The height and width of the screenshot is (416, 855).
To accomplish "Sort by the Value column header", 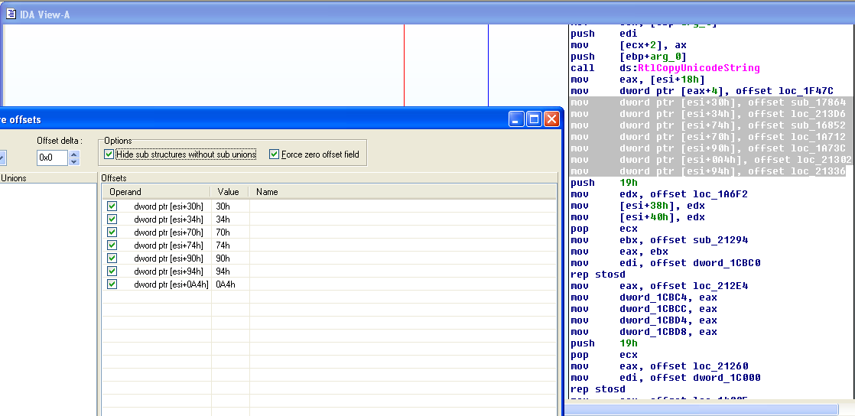I will [x=229, y=192].
